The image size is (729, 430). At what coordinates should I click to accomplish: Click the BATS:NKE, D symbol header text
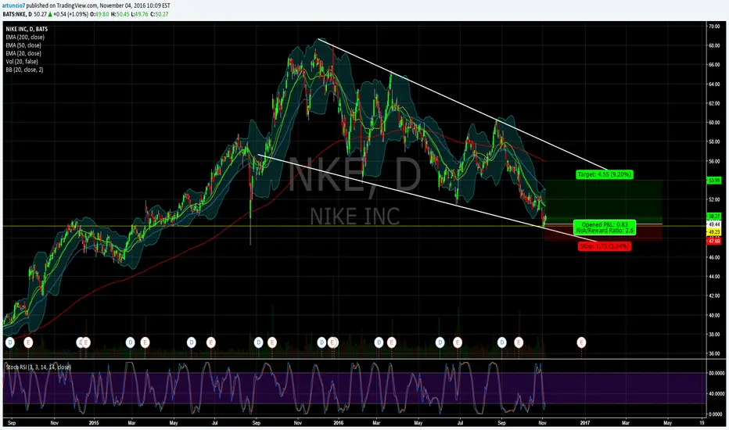click(x=18, y=14)
